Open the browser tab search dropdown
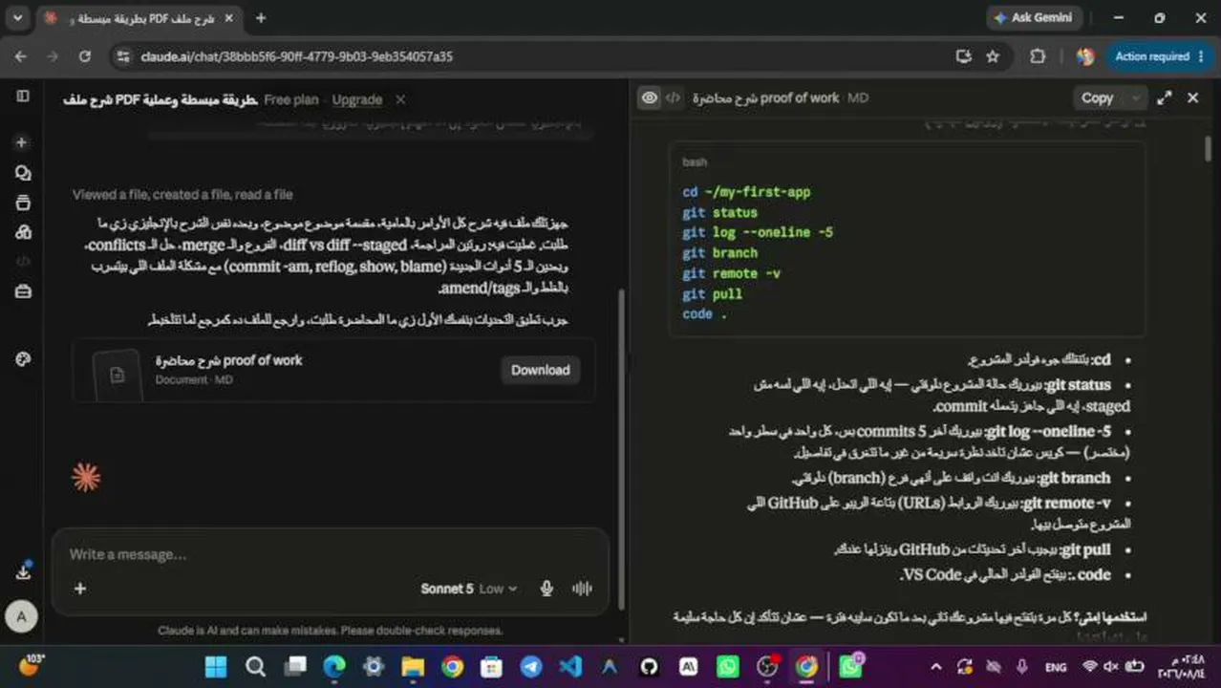The width and height of the screenshot is (1221, 688). 17,18
